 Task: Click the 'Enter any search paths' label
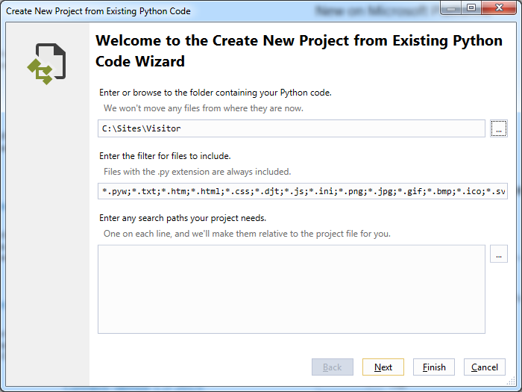pyautogui.click(x=183, y=218)
